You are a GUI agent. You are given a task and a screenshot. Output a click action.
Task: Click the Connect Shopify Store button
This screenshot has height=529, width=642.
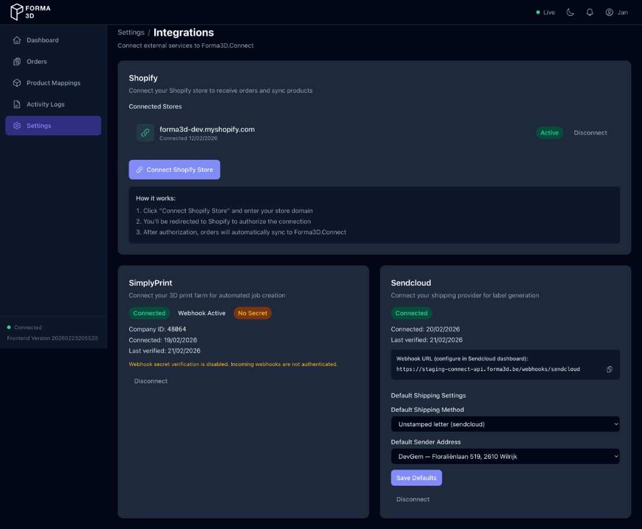[x=174, y=169]
